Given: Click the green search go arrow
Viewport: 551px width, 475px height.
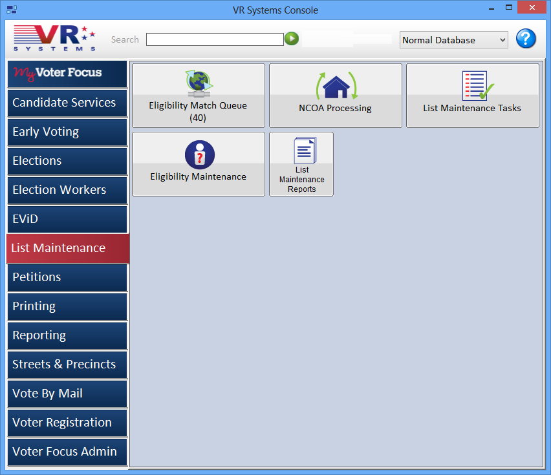Looking at the screenshot, I should (x=292, y=39).
